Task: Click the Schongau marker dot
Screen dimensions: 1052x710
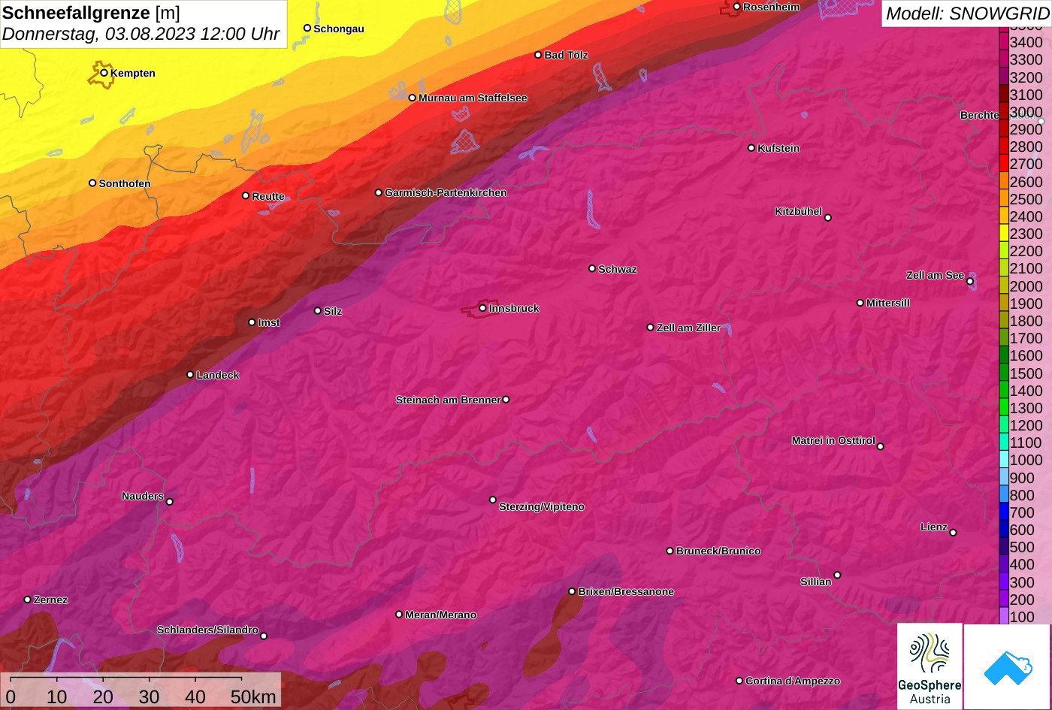Action: (x=307, y=28)
